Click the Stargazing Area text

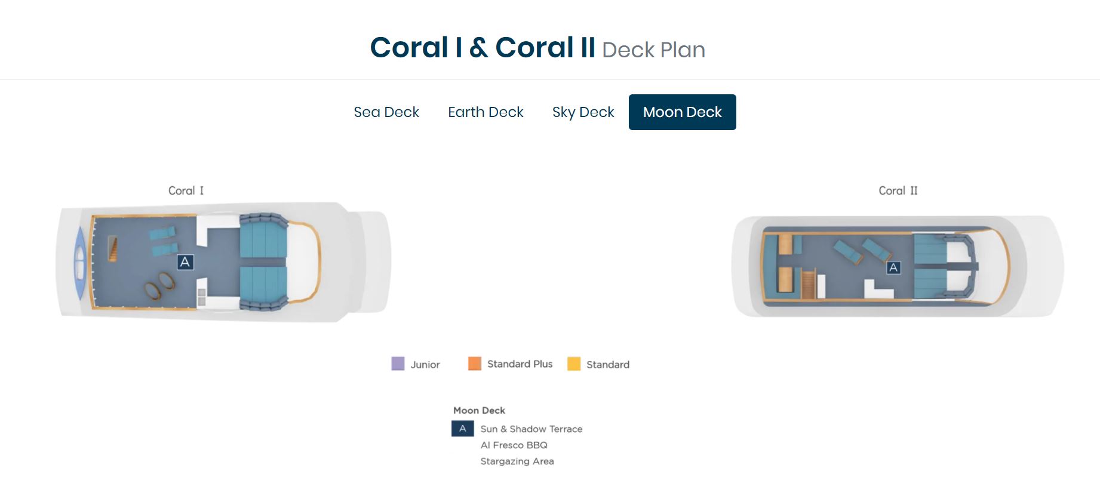517,461
